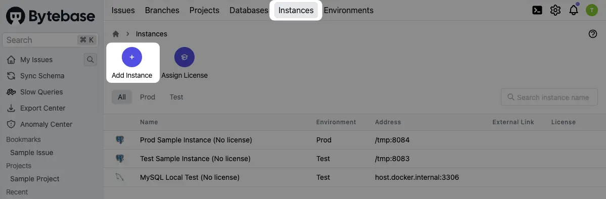
Task: Open settings gear icon
Action: point(555,10)
